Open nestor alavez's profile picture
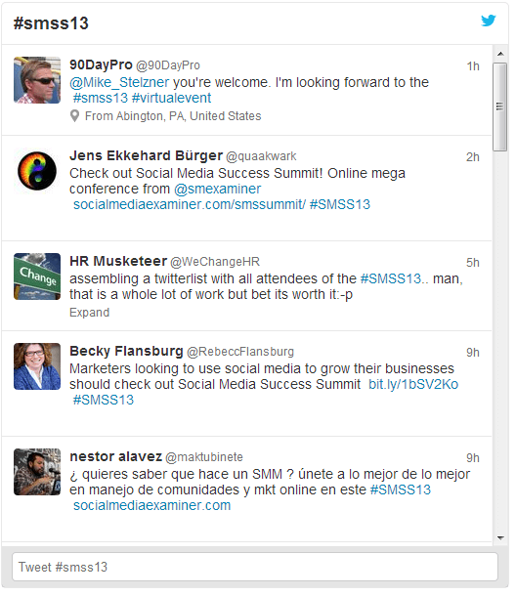 (37, 472)
